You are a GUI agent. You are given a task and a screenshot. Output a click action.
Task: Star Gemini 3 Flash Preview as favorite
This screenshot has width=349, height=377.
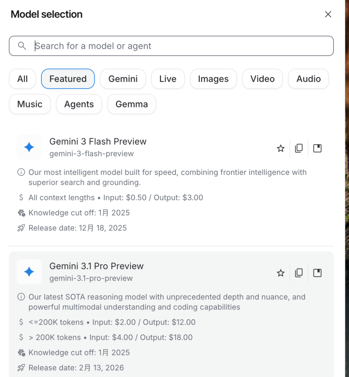(x=280, y=148)
